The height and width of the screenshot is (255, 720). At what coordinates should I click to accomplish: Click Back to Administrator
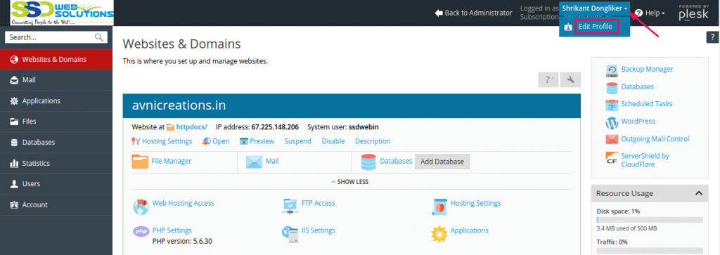point(473,13)
